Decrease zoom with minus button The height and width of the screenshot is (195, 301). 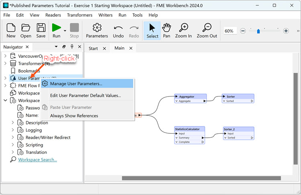243,31
